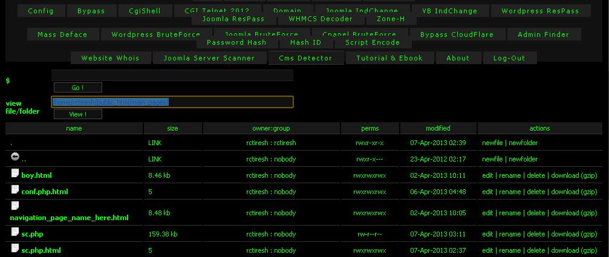Open the About page
The height and width of the screenshot is (257, 609).
tap(458, 58)
